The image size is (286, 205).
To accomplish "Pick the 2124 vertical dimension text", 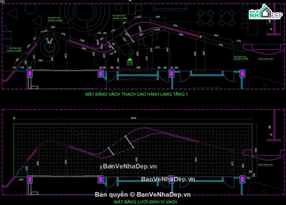I will click(x=66, y=162).
